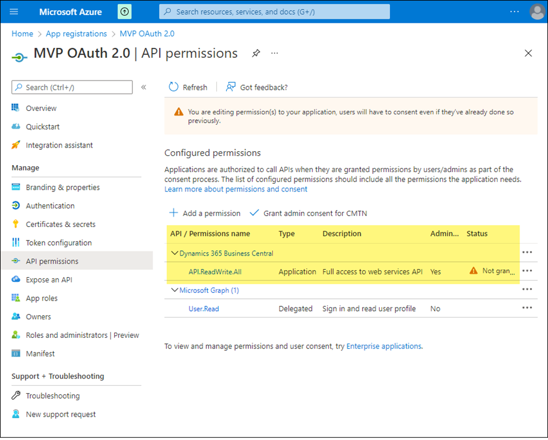This screenshot has height=440, width=548.
Task: Collapse the sidebar with the double chevron
Action: click(x=143, y=87)
